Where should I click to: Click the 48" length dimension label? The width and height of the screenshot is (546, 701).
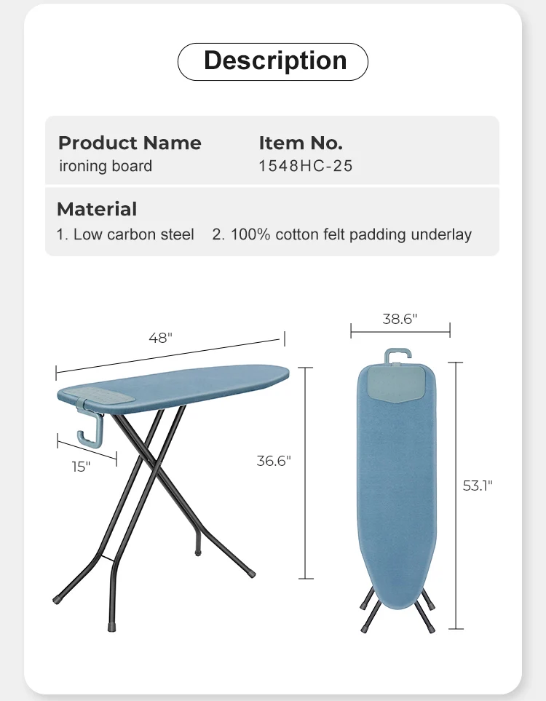coord(160,338)
